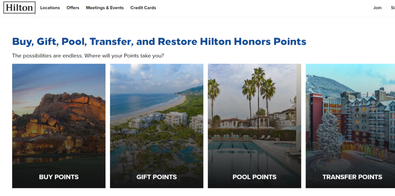Viewport: 395px width, 196px height.
Task: Open the Locations menu item
Action: [x=50, y=8]
